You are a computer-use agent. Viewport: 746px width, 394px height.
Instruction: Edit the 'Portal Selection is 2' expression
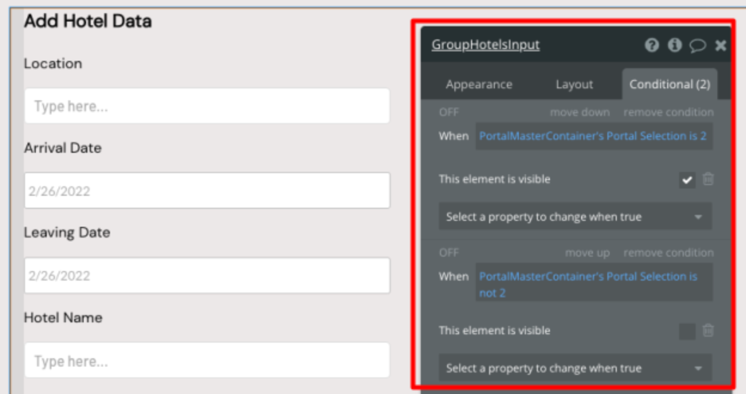(593, 136)
